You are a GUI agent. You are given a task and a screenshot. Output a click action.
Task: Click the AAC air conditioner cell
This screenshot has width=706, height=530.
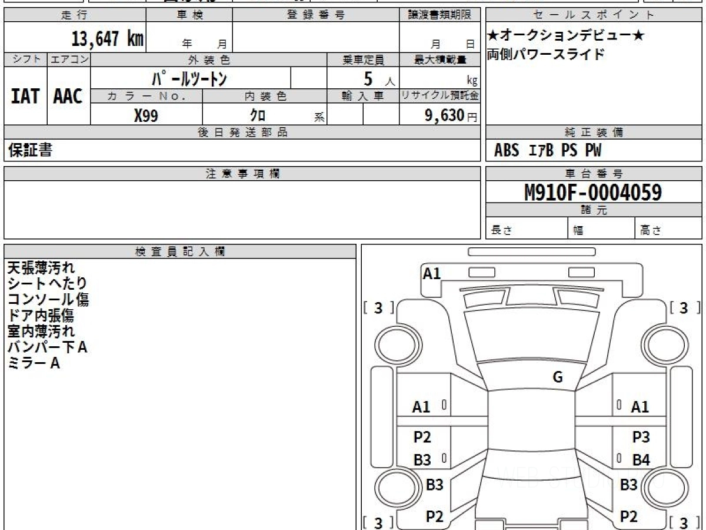68,97
